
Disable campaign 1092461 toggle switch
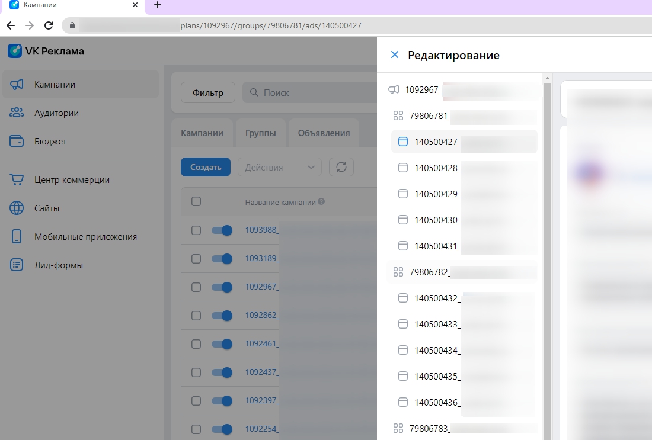click(x=222, y=344)
